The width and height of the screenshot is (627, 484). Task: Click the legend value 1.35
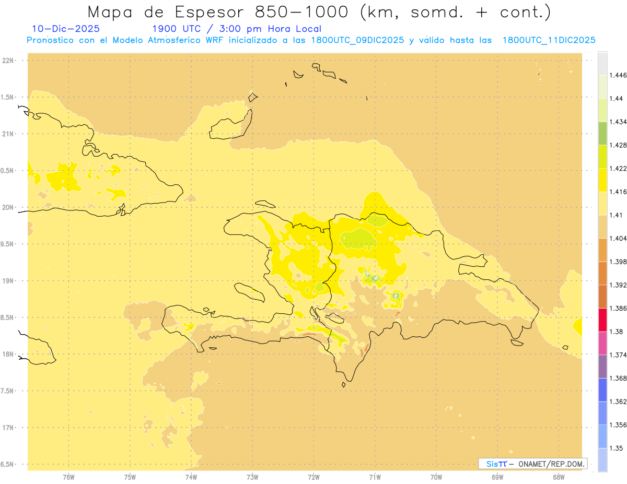click(x=616, y=448)
